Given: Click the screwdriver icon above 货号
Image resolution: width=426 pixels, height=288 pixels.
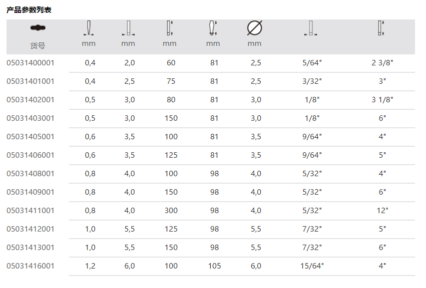Looking at the screenshot, I should pos(37,28).
